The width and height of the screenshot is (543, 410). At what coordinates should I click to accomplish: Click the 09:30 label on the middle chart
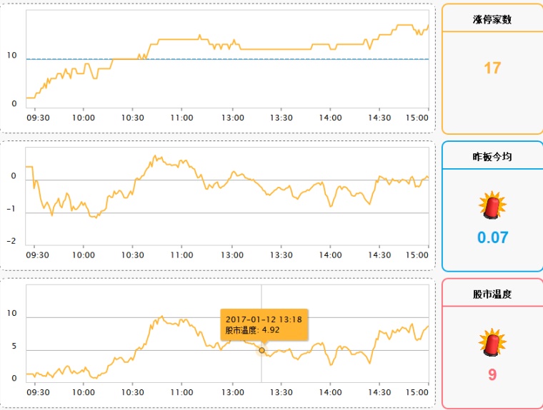coord(37,255)
